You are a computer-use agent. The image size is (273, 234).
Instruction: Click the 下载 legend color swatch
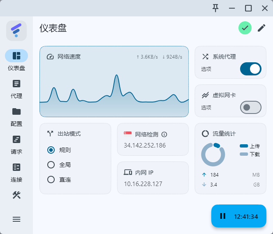pyautogui.click(x=244, y=154)
